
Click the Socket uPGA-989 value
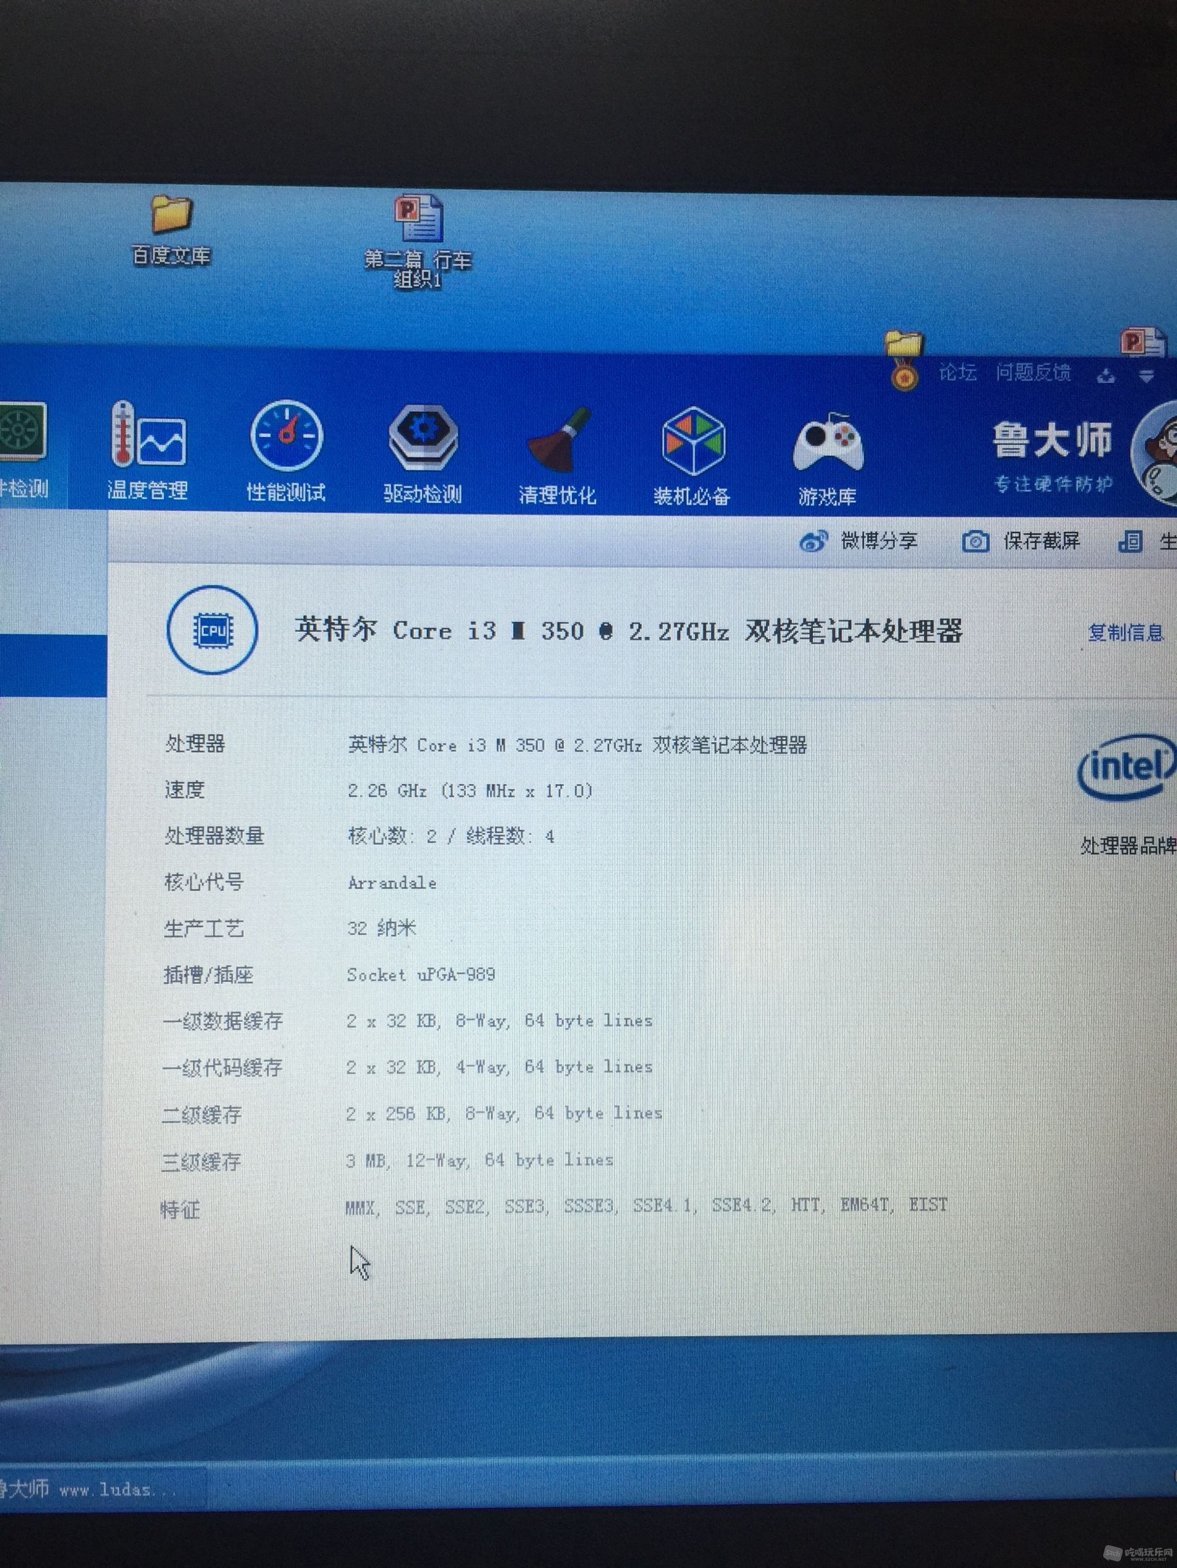pos(421,975)
